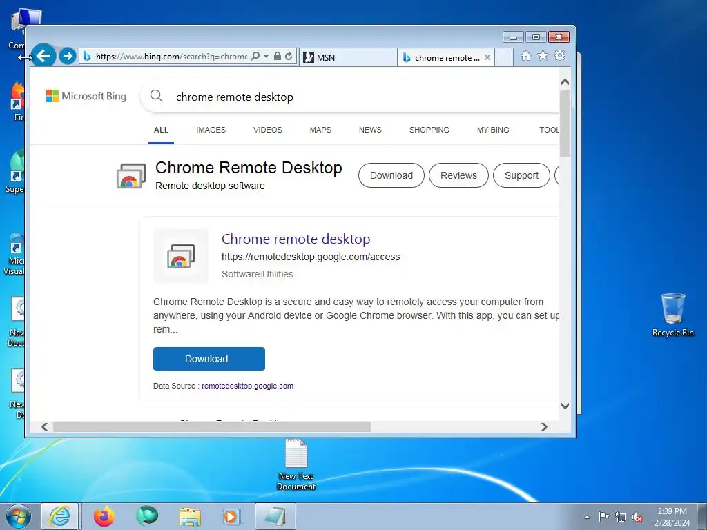This screenshot has height=530, width=707.
Task: Open the MY BING tab
Action: click(493, 130)
